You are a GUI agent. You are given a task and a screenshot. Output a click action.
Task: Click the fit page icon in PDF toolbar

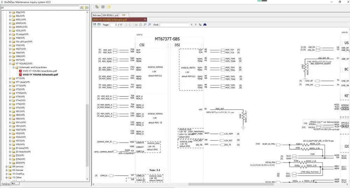[141, 24]
